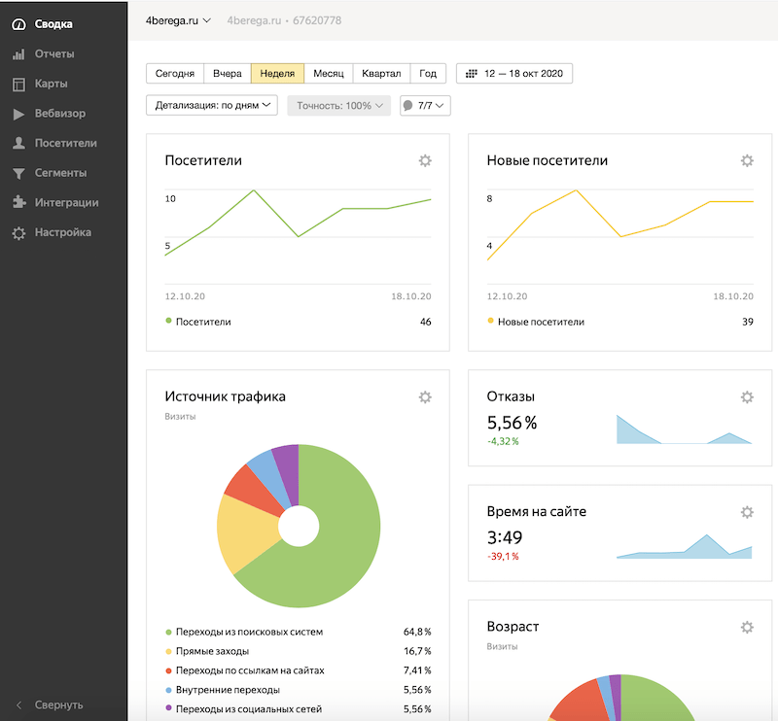Toggle yellow Новые посетители legend dot
The width and height of the screenshot is (778, 721).
tap(490, 321)
